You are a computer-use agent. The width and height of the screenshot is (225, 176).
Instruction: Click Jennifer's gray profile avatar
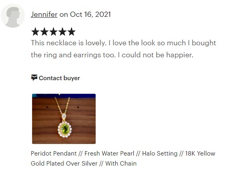(x=13, y=16)
